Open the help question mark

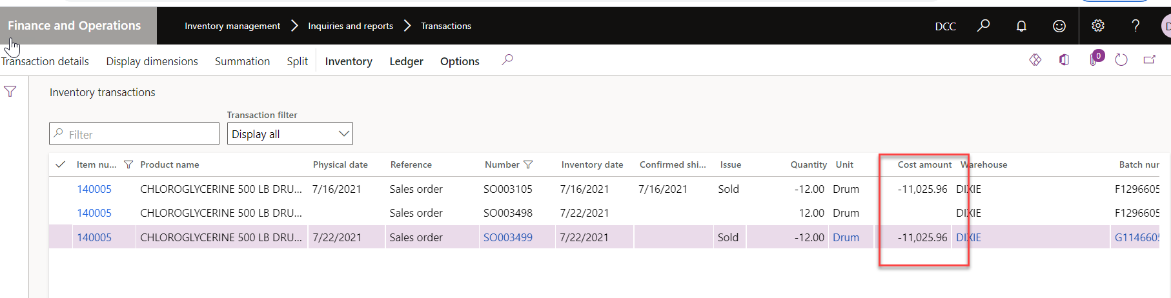pos(1135,26)
